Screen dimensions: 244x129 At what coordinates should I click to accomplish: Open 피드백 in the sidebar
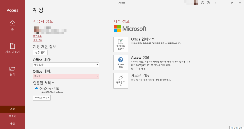coord(12,116)
